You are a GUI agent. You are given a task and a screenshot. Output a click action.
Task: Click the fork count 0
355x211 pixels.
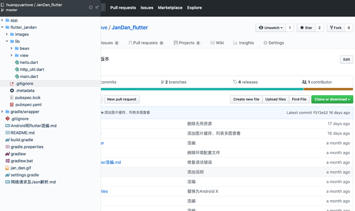[x=349, y=28]
